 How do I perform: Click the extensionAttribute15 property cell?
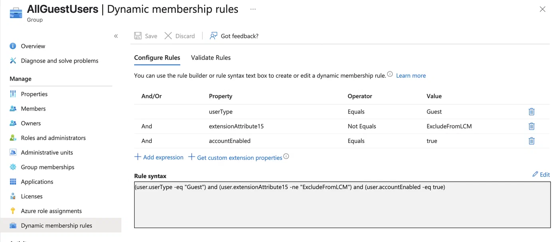[236, 126]
